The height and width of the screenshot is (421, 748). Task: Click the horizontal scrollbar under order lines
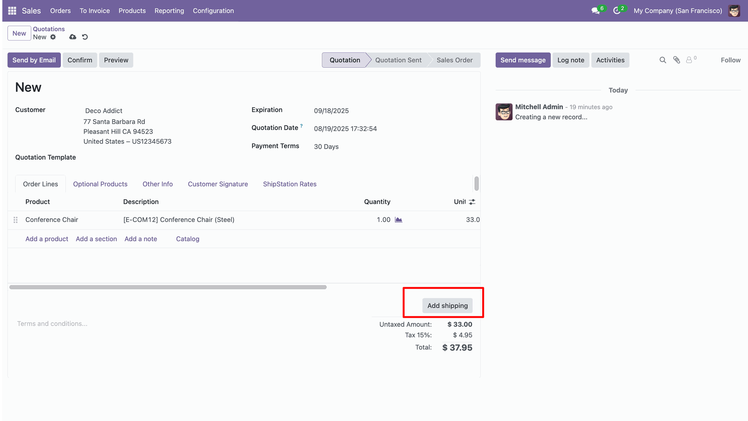click(x=168, y=287)
